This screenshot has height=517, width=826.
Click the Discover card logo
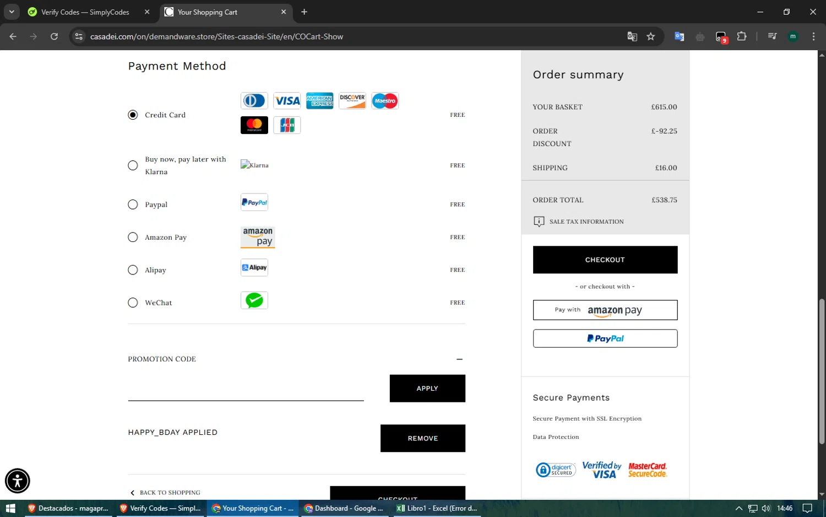point(352,101)
